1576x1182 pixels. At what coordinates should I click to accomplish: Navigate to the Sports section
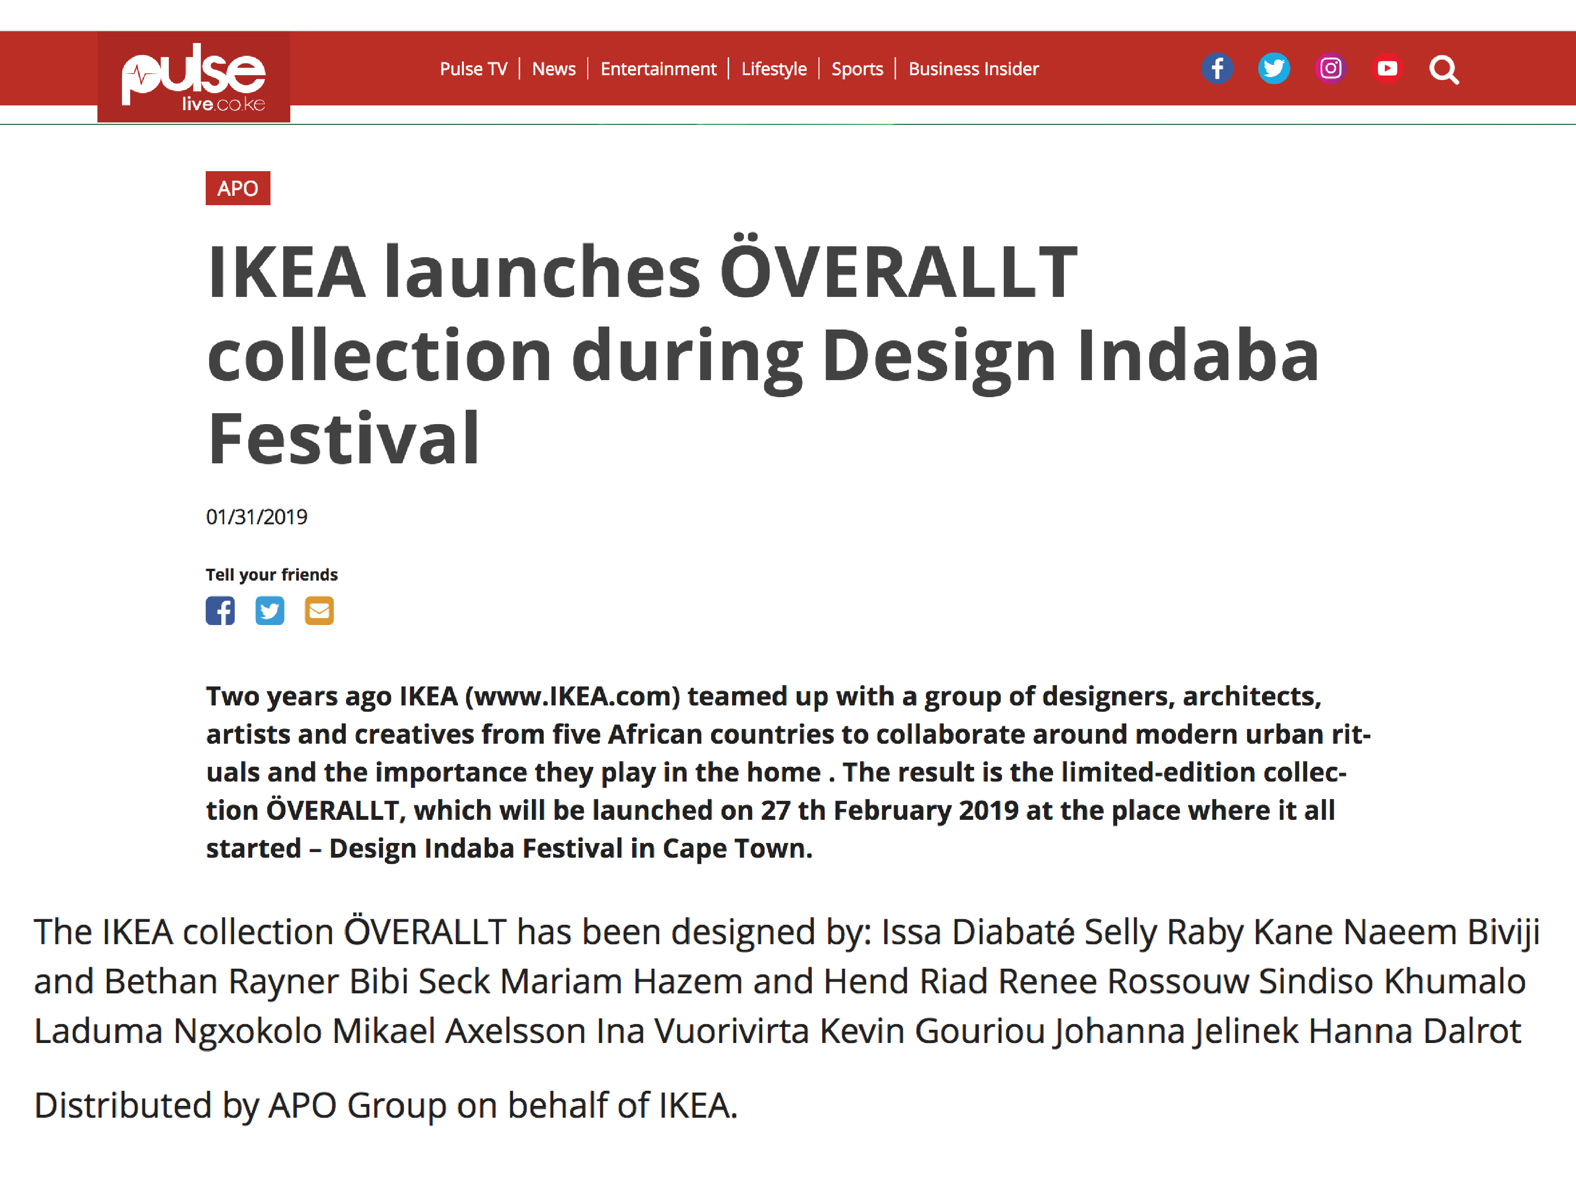[857, 69]
